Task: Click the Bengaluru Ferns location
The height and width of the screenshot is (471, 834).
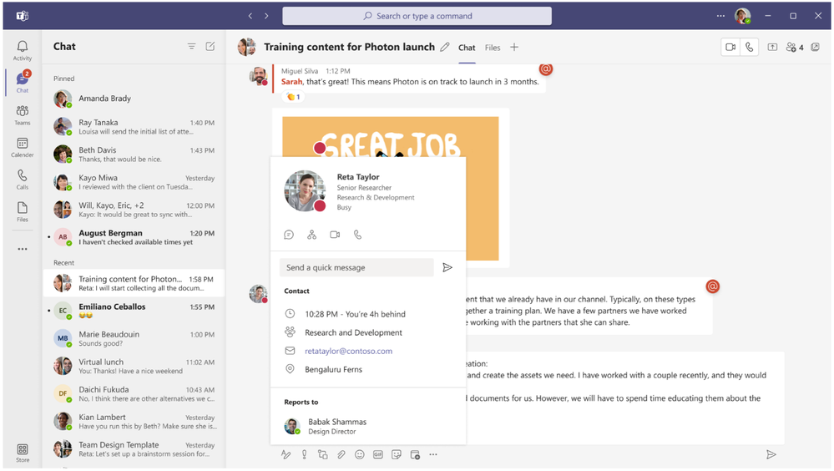Action: point(333,369)
